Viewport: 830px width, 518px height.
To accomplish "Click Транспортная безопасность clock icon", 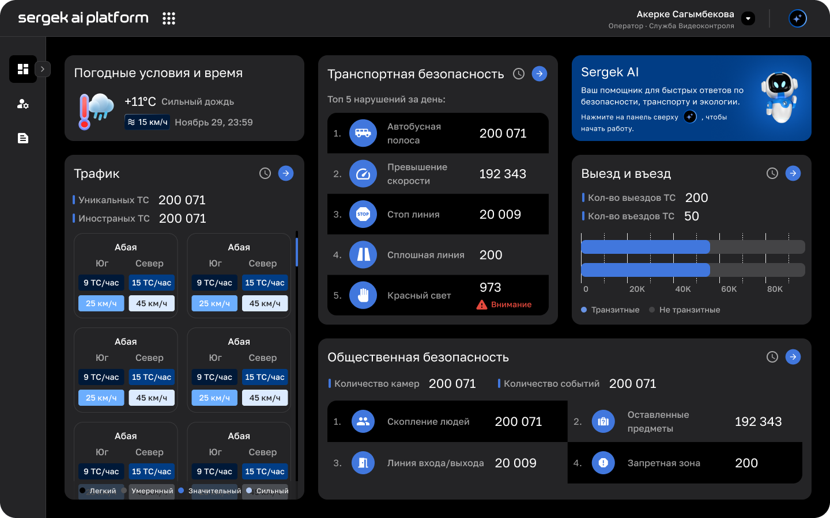I will 519,74.
